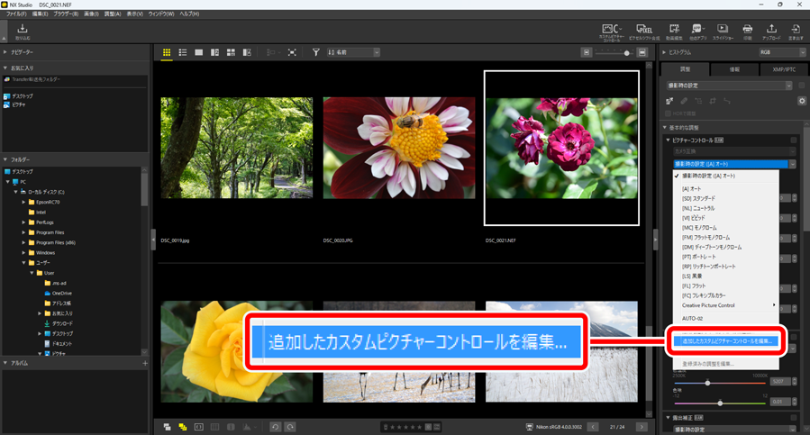Image resolution: width=810 pixels, height=435 pixels.
Task: Open the 調整(A) menu
Action: 113,14
